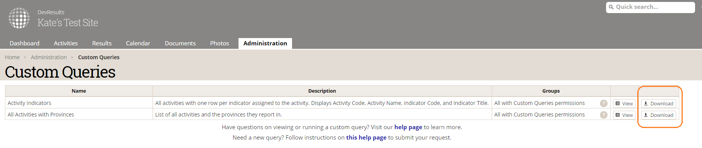This screenshot has height=148, width=702.
Task: Click the Administration breadcrumb link
Action: tap(49, 57)
